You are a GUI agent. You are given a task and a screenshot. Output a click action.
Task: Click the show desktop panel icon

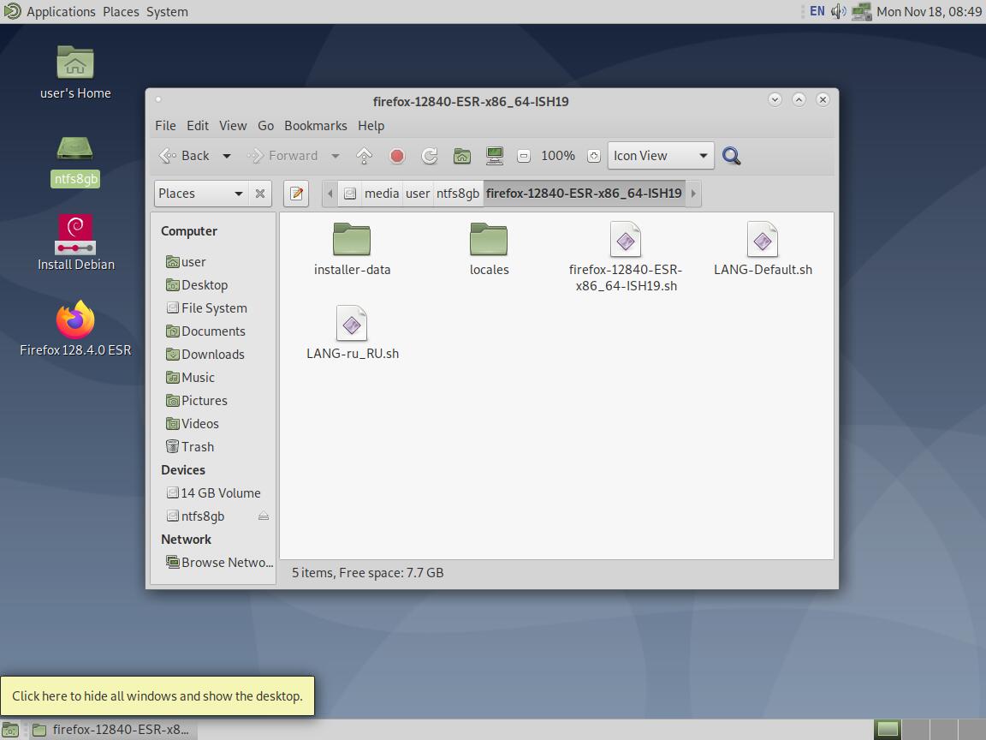10,730
